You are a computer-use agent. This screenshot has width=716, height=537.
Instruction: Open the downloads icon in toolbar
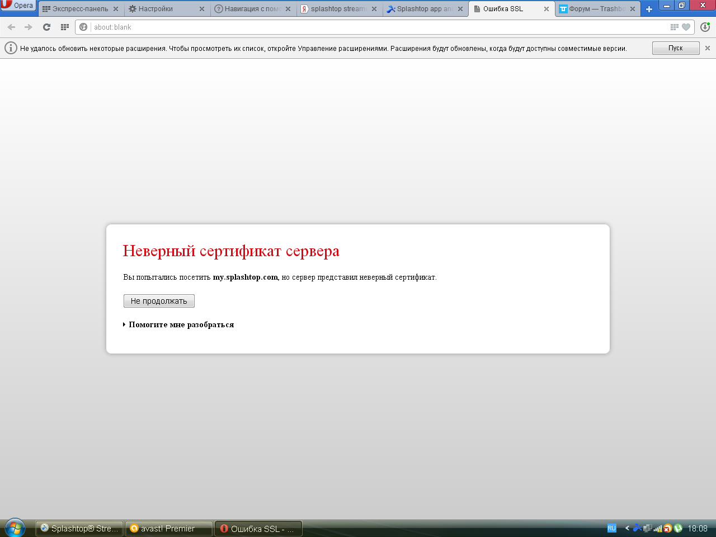tap(705, 27)
